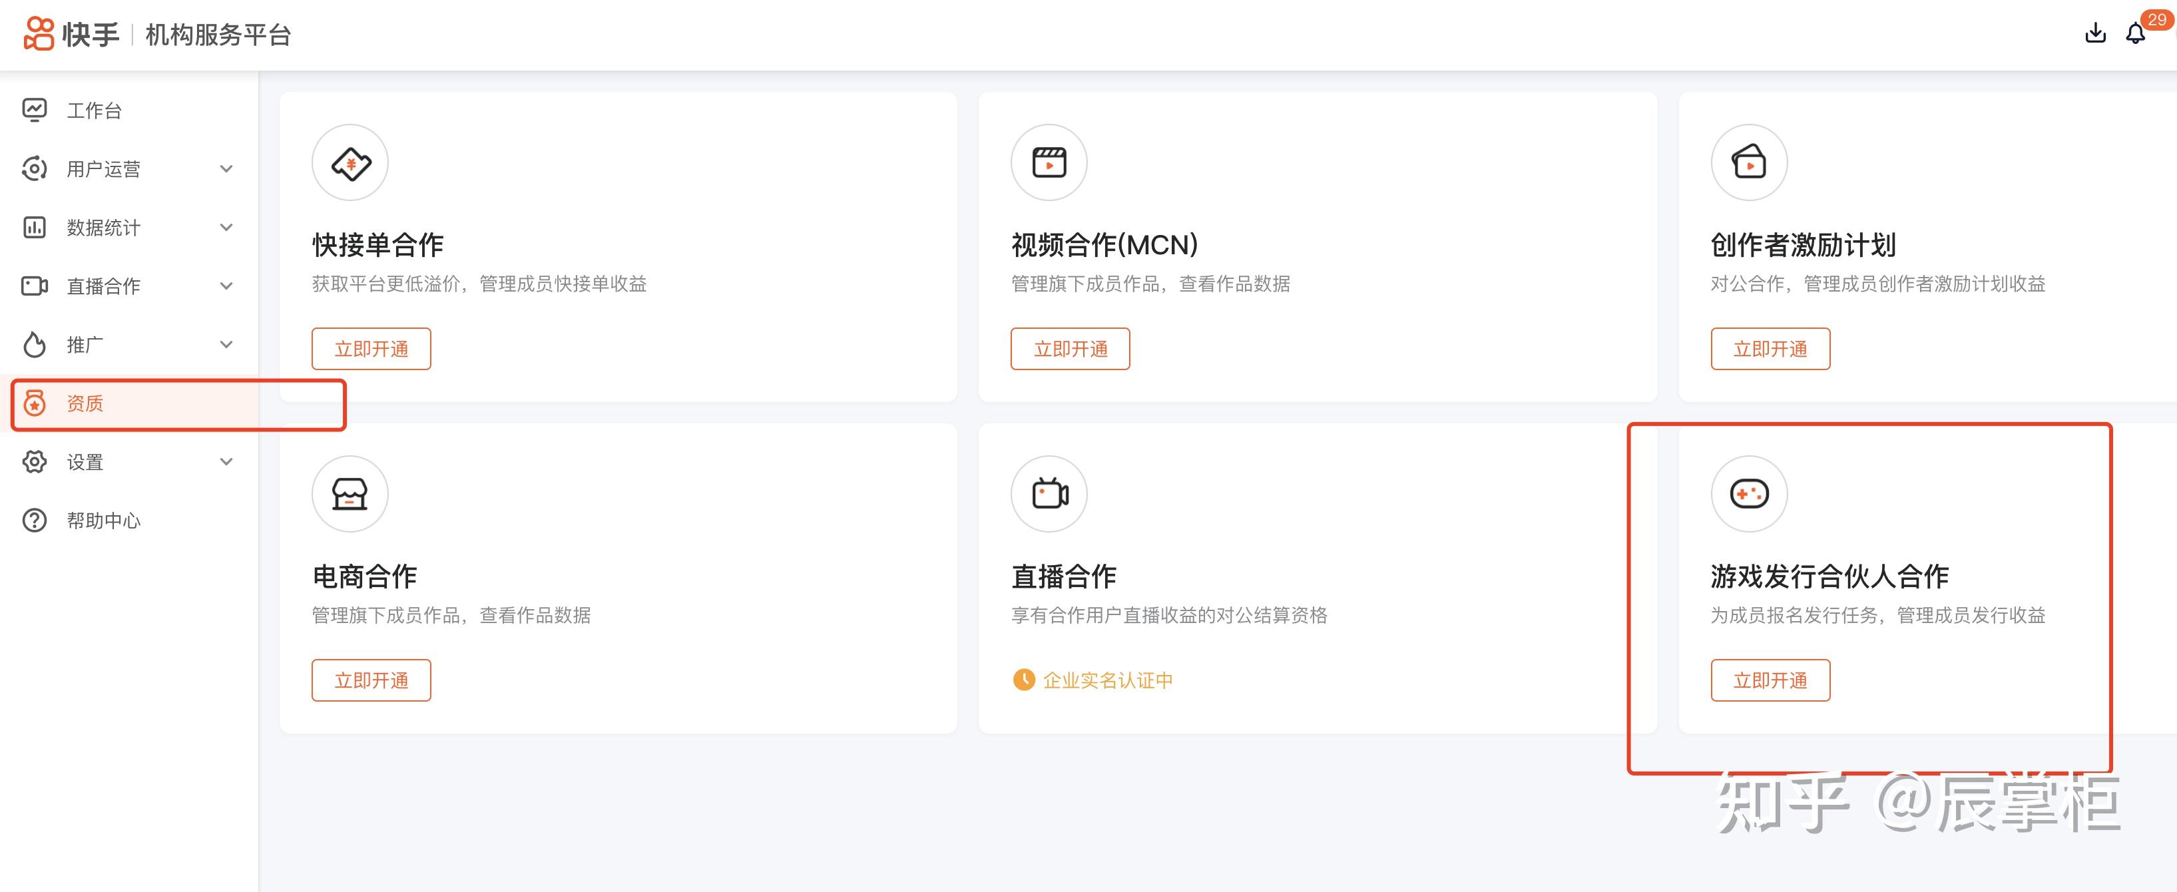Click the 企业实名认证中 status text
The width and height of the screenshot is (2177, 892).
1107,680
